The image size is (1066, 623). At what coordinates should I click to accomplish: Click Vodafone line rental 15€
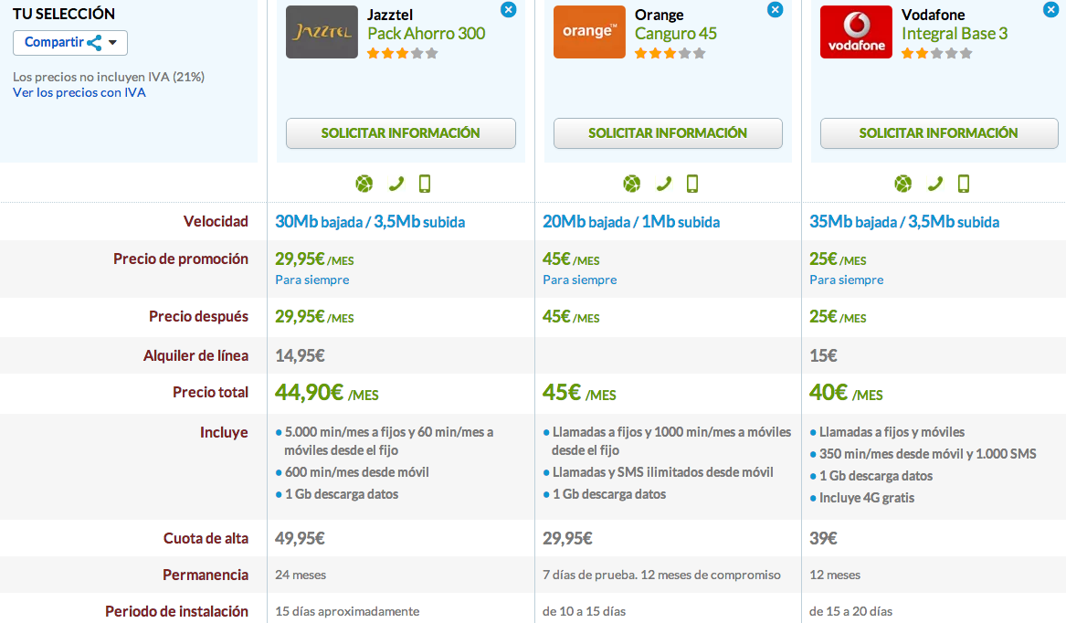823,355
